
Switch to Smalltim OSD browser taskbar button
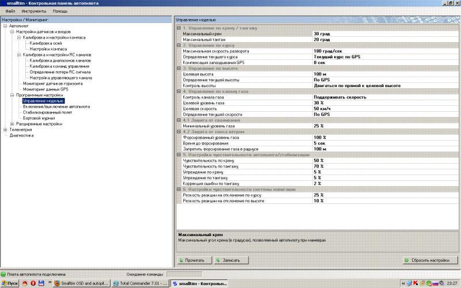click(x=82, y=283)
